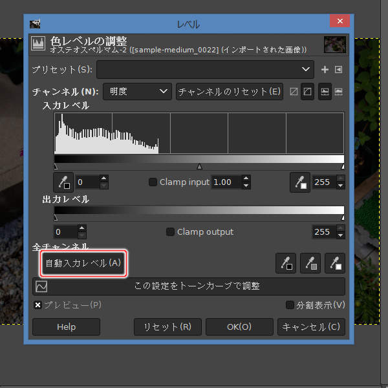Confirm with the OK(O) button
Viewport: 388px width, 388px height.
[239, 327]
